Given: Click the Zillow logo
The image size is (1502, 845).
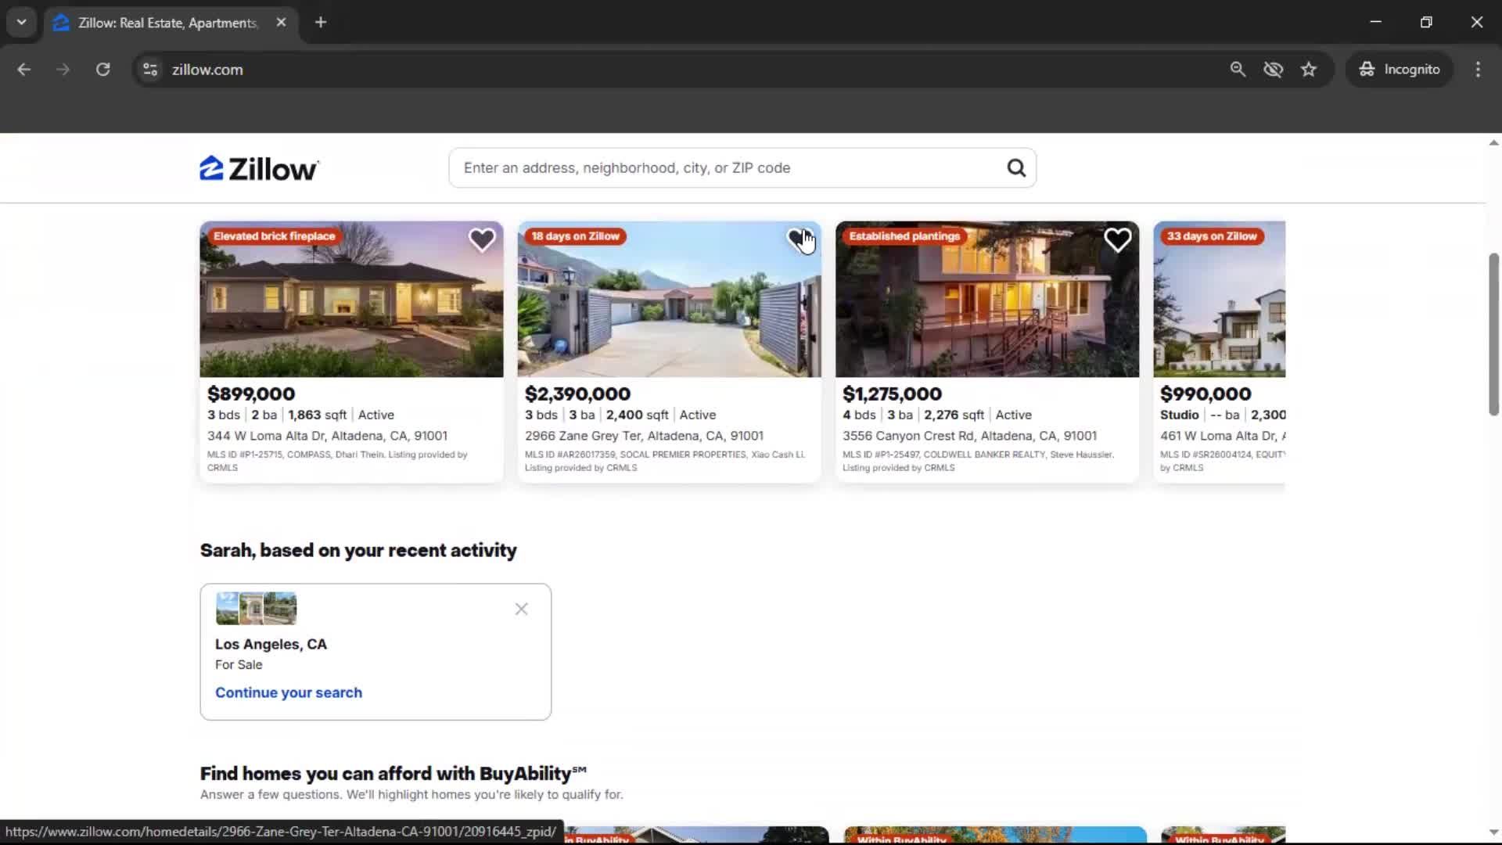Looking at the screenshot, I should click(x=258, y=168).
